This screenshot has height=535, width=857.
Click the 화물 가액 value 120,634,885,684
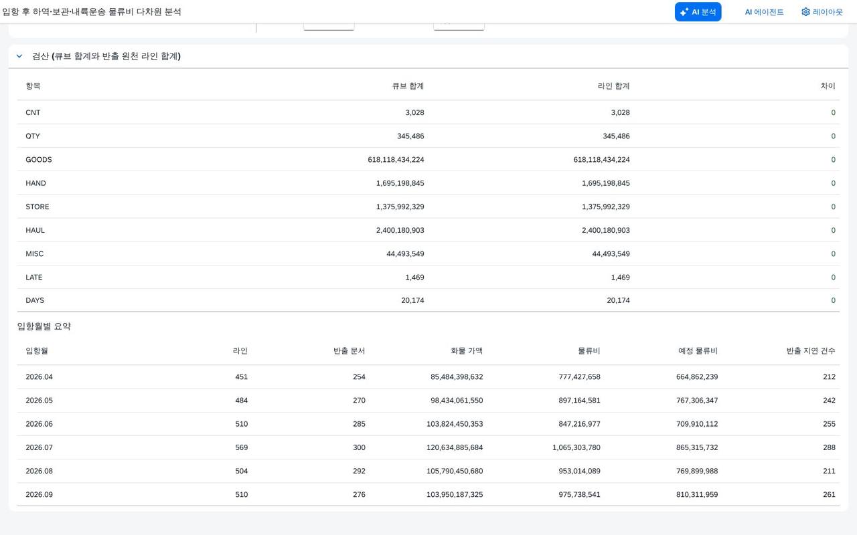pos(455,447)
